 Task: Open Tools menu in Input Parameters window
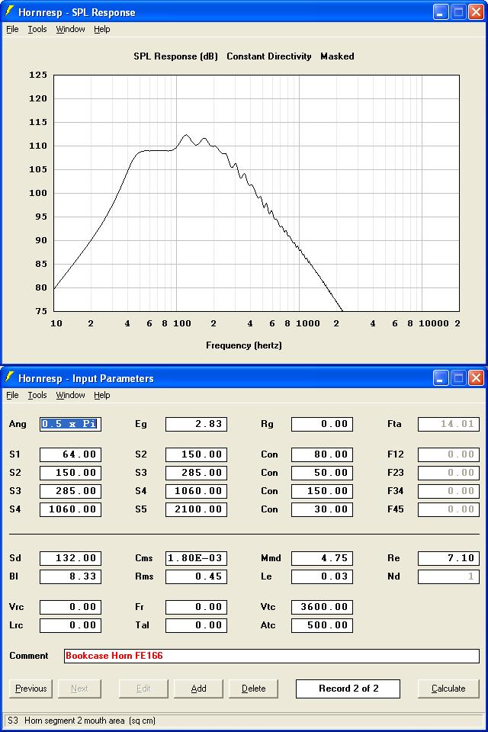click(x=37, y=395)
